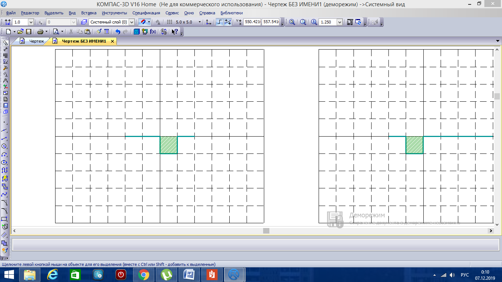The image size is (502, 282).
Task: Open Google Chrome from the taskbar
Action: (x=144, y=274)
